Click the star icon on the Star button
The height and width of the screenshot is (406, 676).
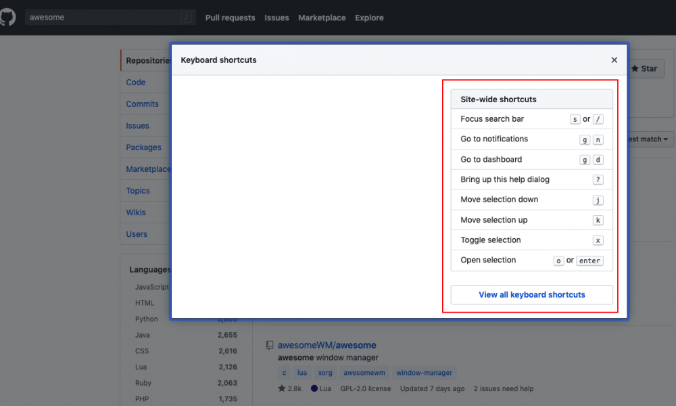pyautogui.click(x=634, y=68)
